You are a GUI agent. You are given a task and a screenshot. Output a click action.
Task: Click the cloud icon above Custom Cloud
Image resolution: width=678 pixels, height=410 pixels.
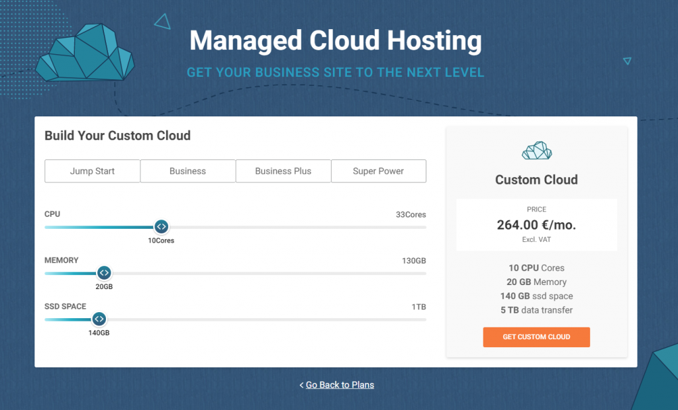536,151
